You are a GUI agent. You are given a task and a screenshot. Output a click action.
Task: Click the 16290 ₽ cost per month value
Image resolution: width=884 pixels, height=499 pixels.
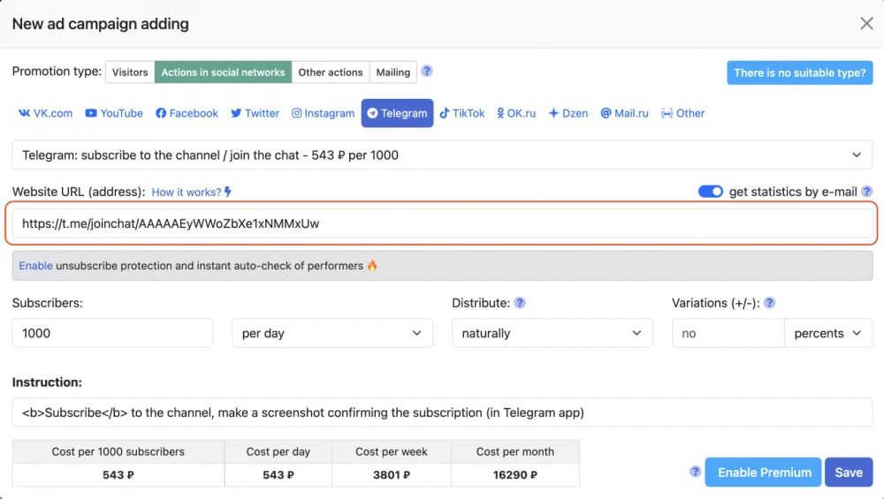click(x=515, y=475)
